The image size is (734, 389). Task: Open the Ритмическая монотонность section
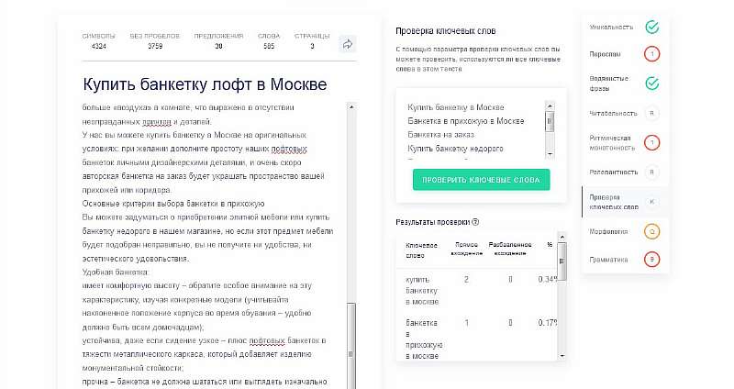point(612,143)
